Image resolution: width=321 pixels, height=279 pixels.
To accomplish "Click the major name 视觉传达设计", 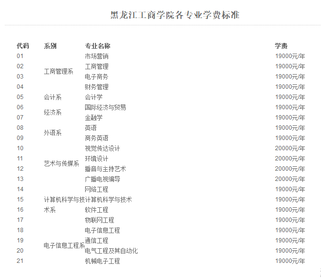I will tap(103, 148).
